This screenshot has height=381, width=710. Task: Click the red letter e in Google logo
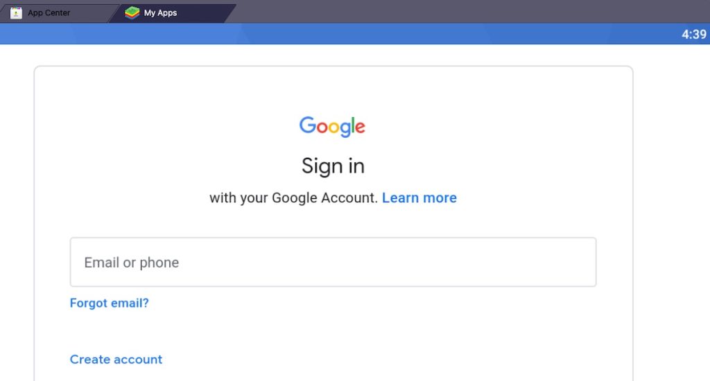[360, 127]
